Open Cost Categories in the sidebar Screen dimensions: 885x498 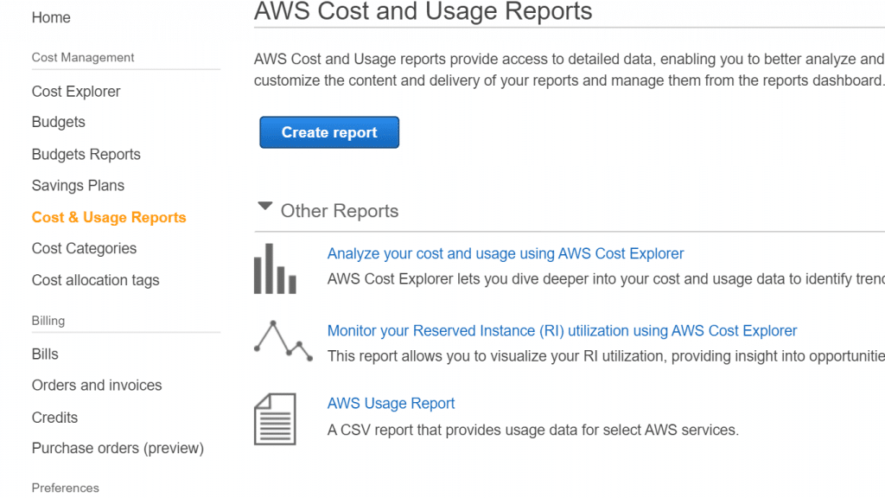(84, 248)
